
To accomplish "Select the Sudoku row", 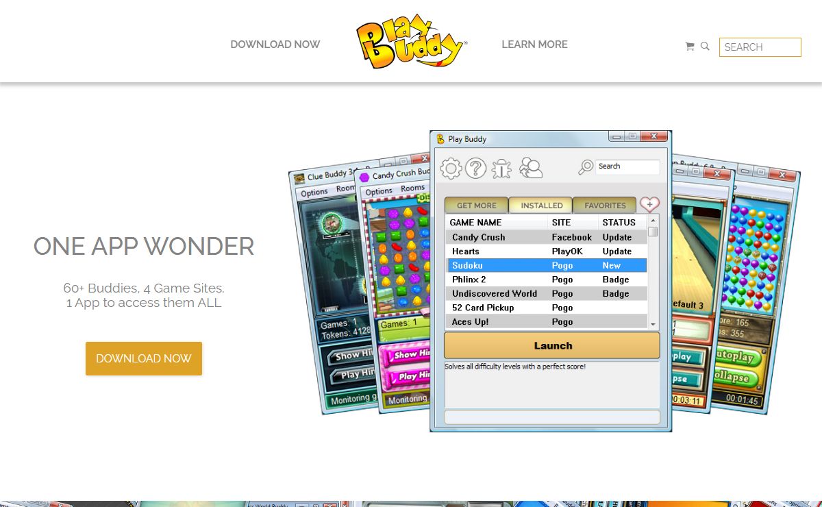I will pyautogui.click(x=547, y=265).
